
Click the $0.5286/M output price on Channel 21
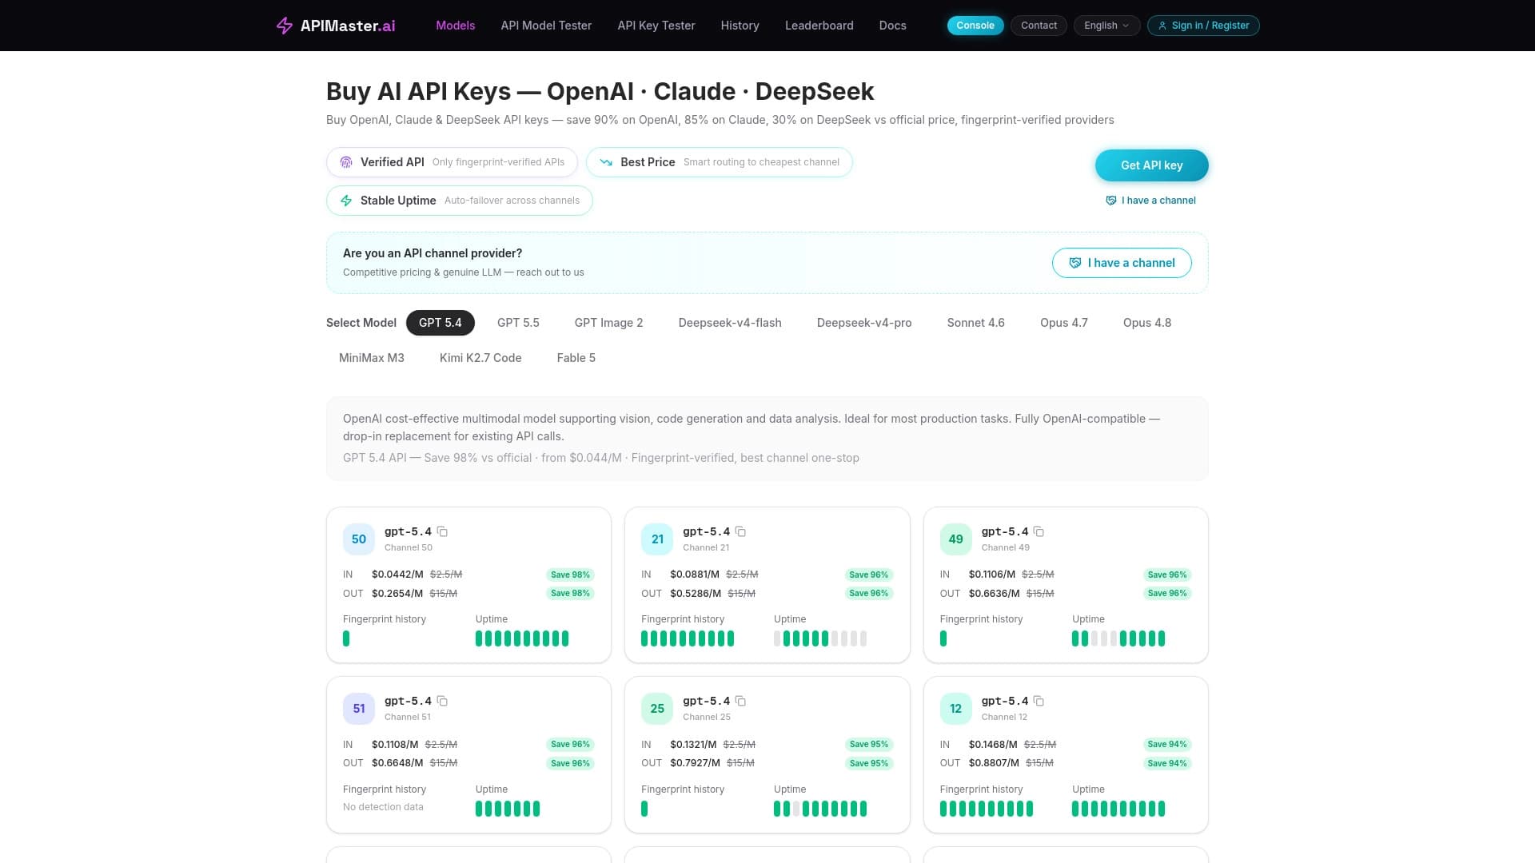click(x=696, y=594)
